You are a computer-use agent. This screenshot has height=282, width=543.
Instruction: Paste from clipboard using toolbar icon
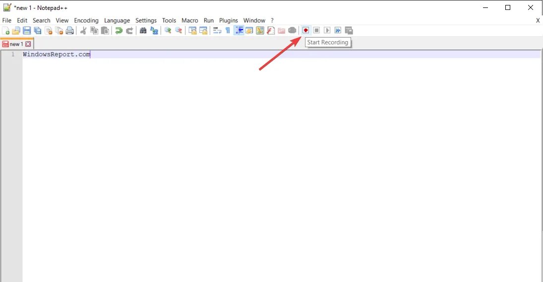105,30
